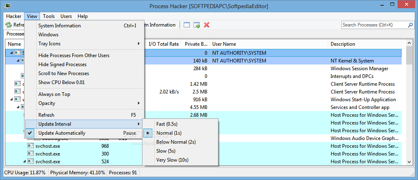Screen dimensions: 418x180
Task: Click the magnifier icon in the search box
Action: pos(411,25)
